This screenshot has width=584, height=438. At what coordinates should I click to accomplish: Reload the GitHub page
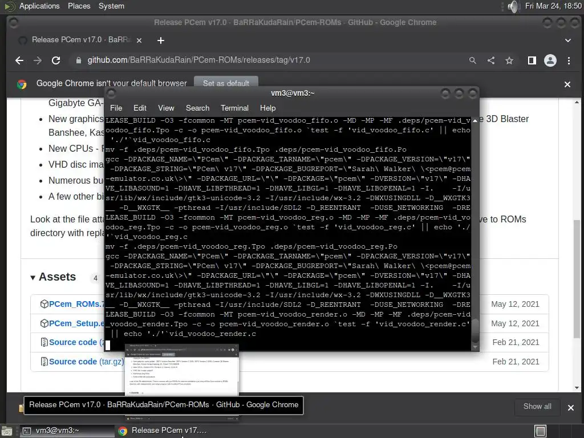coord(56,60)
